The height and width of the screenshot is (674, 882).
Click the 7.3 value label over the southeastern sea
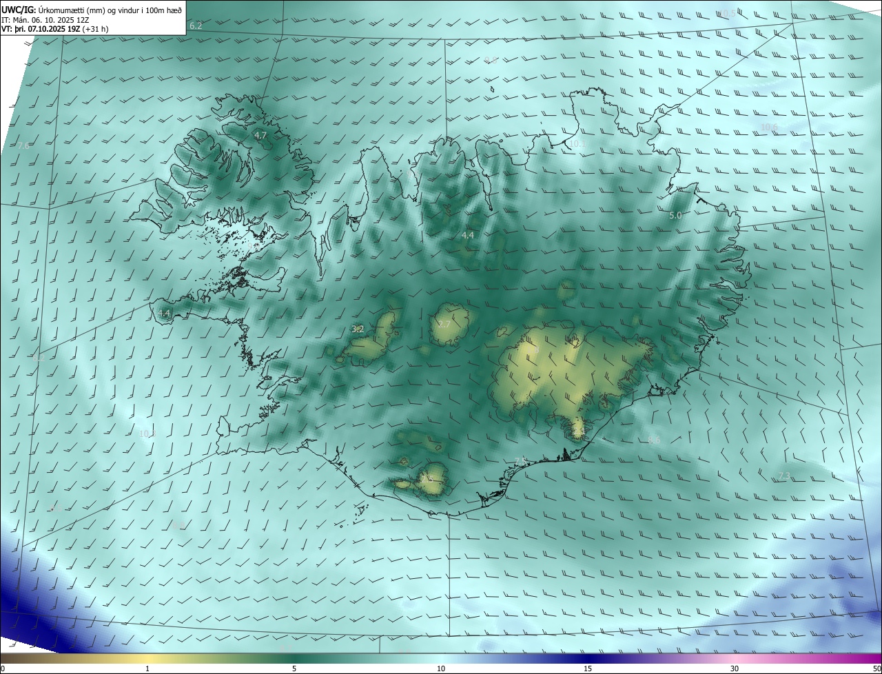[x=784, y=476]
